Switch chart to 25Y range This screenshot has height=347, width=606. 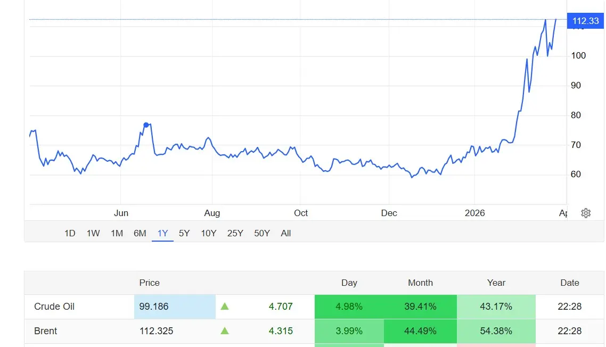click(x=235, y=233)
